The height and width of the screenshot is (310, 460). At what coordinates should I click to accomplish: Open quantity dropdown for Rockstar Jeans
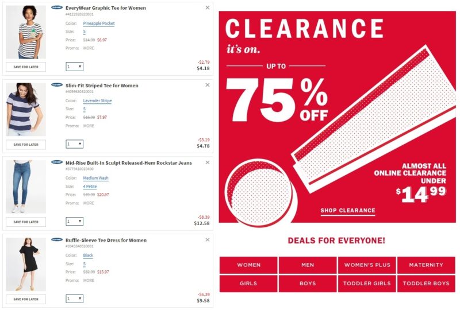click(x=75, y=221)
